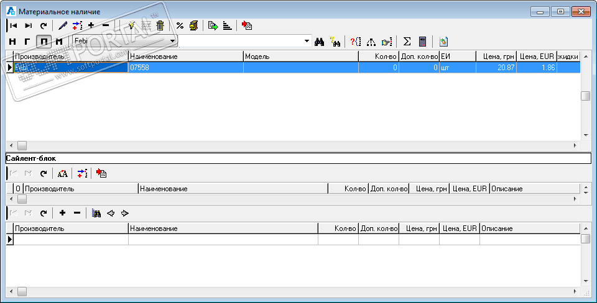Add a record with top plus icon

click(x=91, y=25)
